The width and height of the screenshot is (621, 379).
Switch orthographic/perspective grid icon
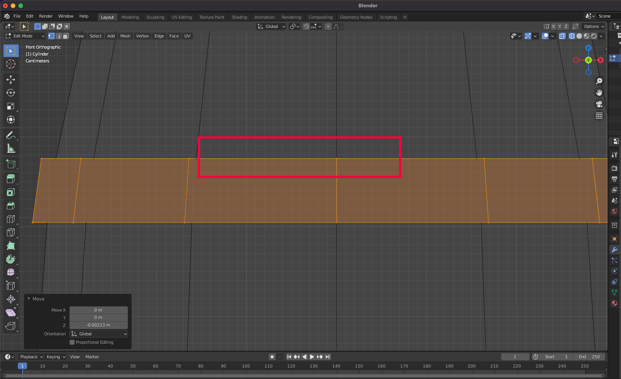pos(599,116)
